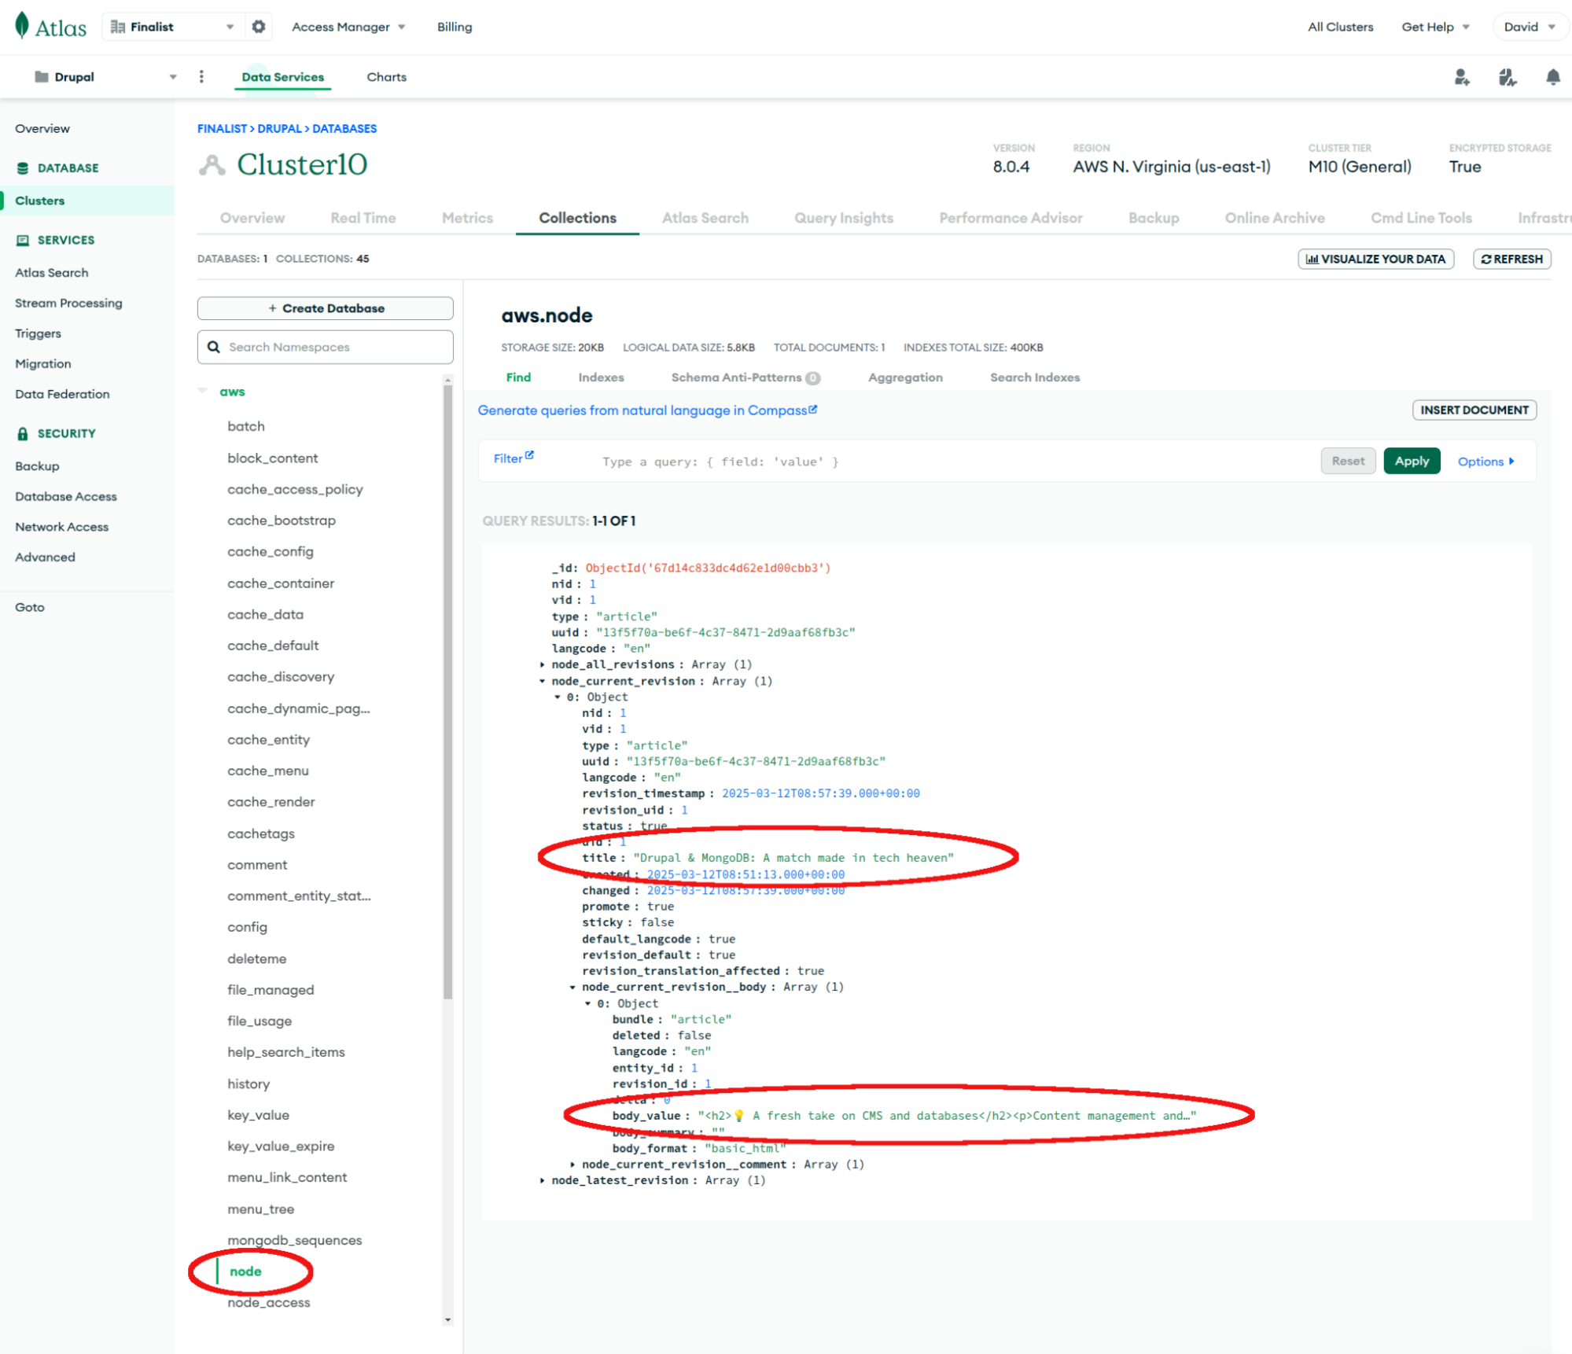Viewport: 1572px width, 1354px height.
Task: Click in the filter query field
Action: (955, 462)
